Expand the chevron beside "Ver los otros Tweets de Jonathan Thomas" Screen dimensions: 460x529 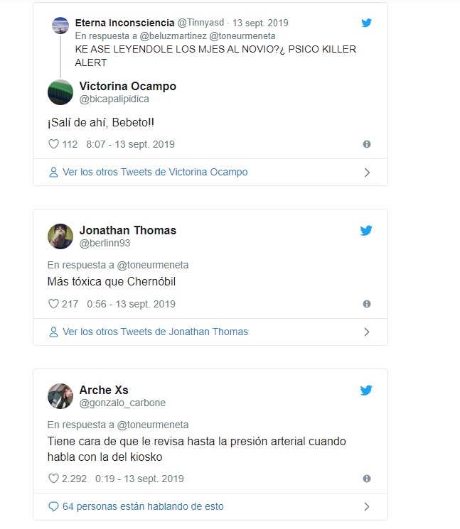pos(367,332)
